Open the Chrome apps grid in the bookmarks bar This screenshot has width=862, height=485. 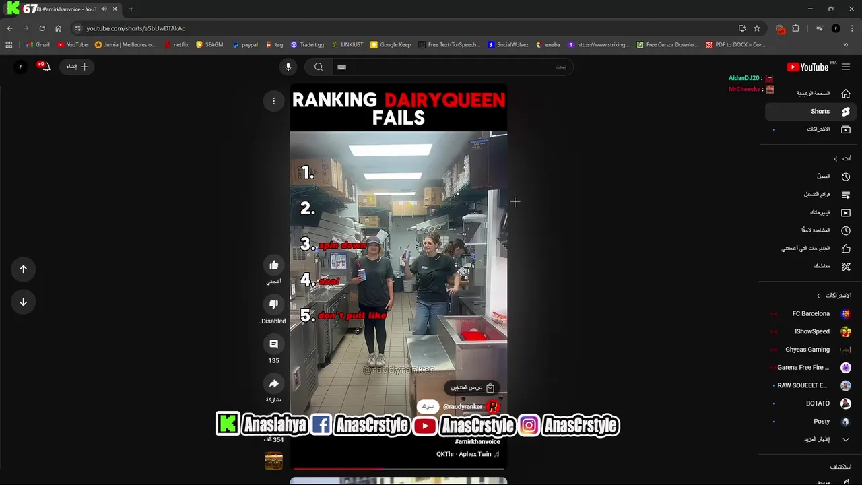click(9, 45)
